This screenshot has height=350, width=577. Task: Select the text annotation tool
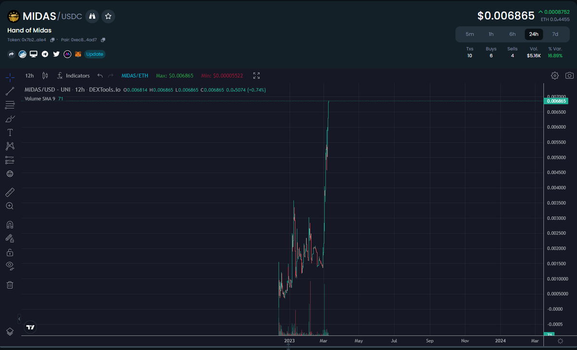10,132
